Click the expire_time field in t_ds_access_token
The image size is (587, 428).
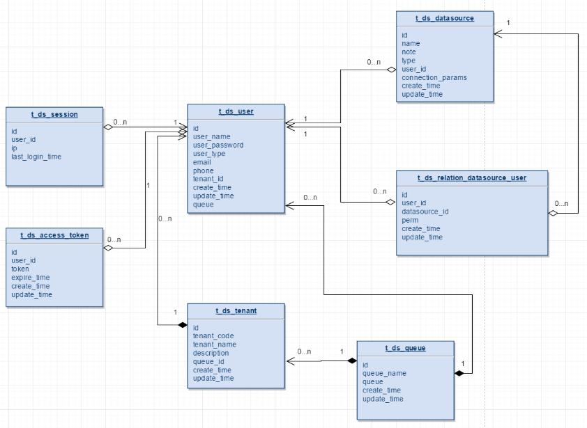(x=28, y=277)
